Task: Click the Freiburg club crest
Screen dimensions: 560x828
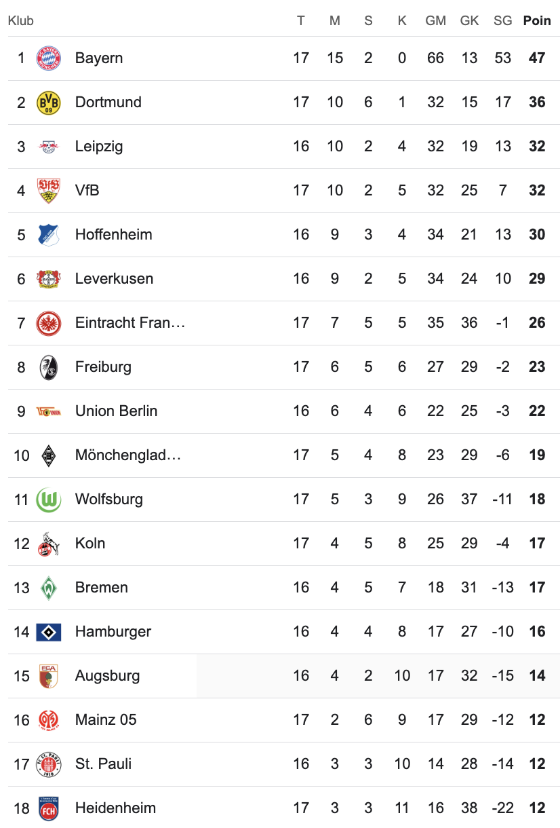Action: 48,367
